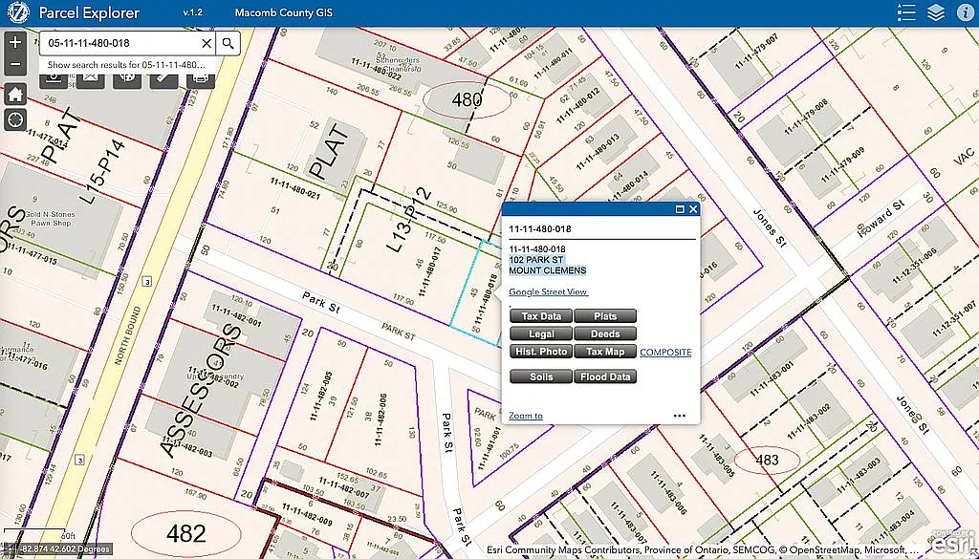Image resolution: width=979 pixels, height=559 pixels.
Task: Return to the default home extent
Action: pyautogui.click(x=14, y=94)
